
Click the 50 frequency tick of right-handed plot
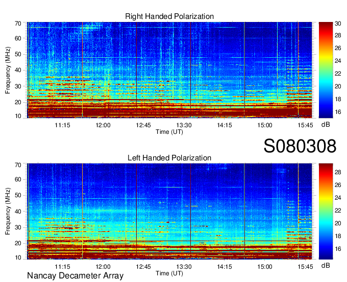tap(18, 54)
